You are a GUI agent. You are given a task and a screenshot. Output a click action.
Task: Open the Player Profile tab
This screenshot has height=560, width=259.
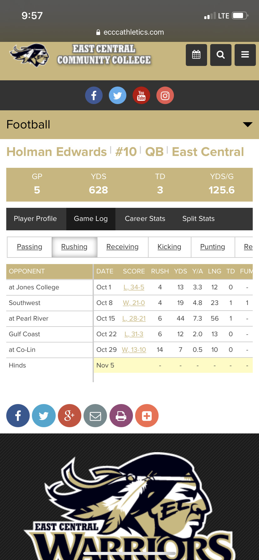35,219
